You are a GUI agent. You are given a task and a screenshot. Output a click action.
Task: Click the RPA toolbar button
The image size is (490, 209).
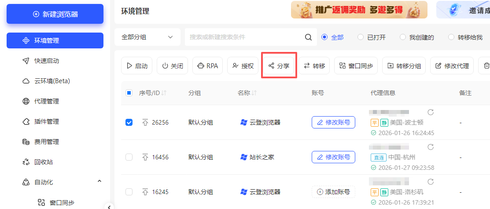click(x=207, y=66)
